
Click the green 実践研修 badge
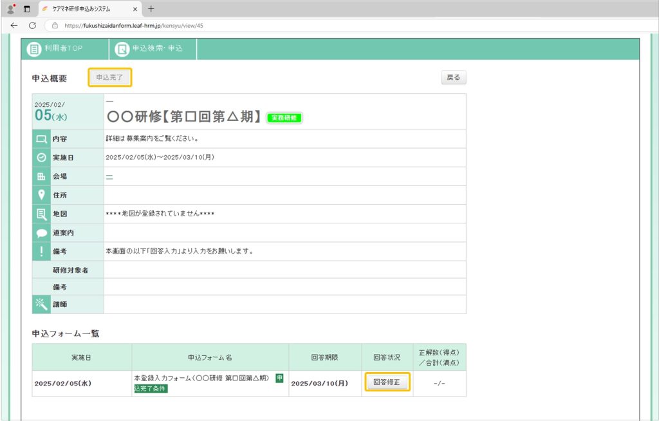(x=284, y=118)
